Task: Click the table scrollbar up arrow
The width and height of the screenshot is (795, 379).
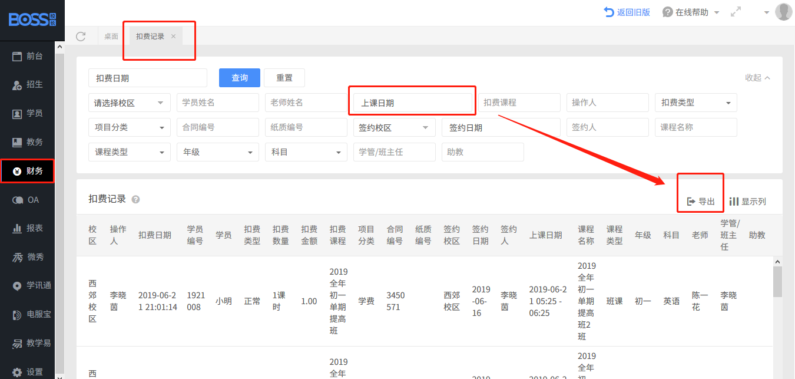Action: click(x=777, y=262)
